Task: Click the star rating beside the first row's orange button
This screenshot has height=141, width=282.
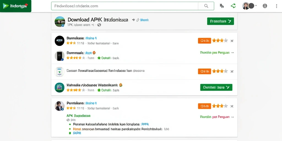Action: pos(220,41)
